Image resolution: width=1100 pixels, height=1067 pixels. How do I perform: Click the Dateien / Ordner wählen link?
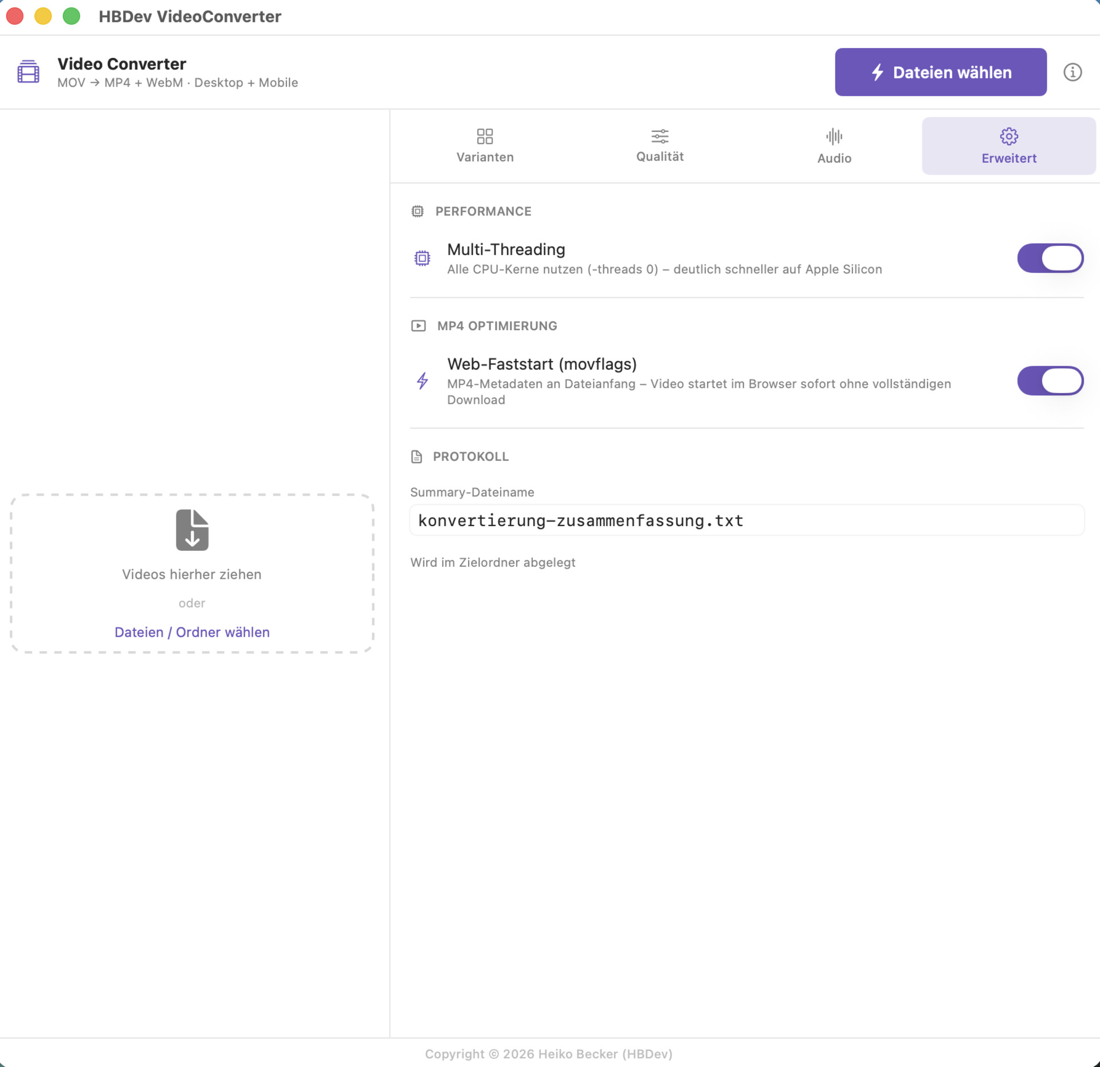tap(192, 632)
